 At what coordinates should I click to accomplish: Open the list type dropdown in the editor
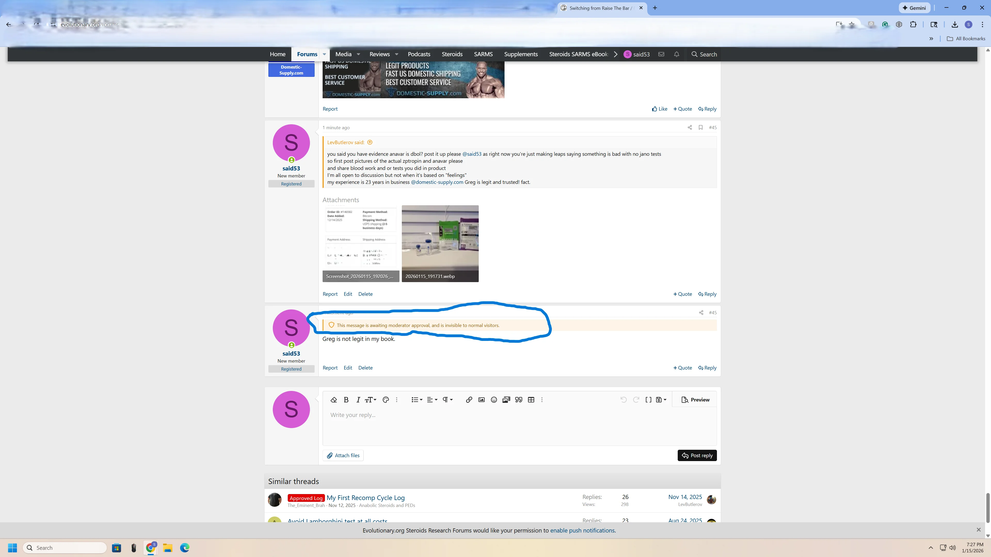point(417,400)
